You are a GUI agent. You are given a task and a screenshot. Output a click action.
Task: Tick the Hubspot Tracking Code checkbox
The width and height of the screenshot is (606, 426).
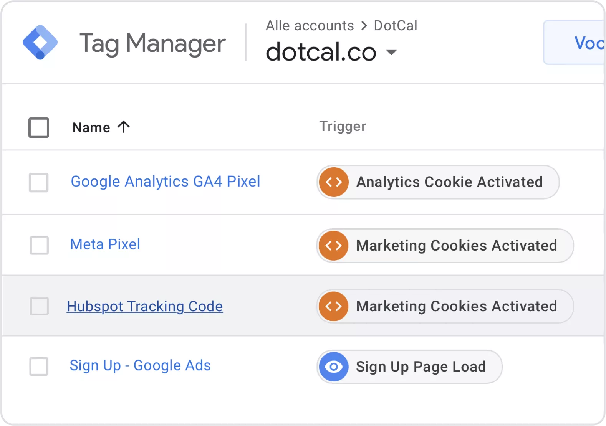39,306
